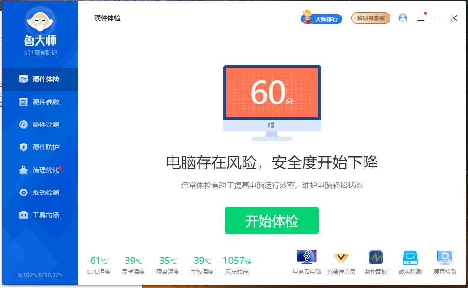
Task: Close the 鲁大师 window
Action: [454, 18]
